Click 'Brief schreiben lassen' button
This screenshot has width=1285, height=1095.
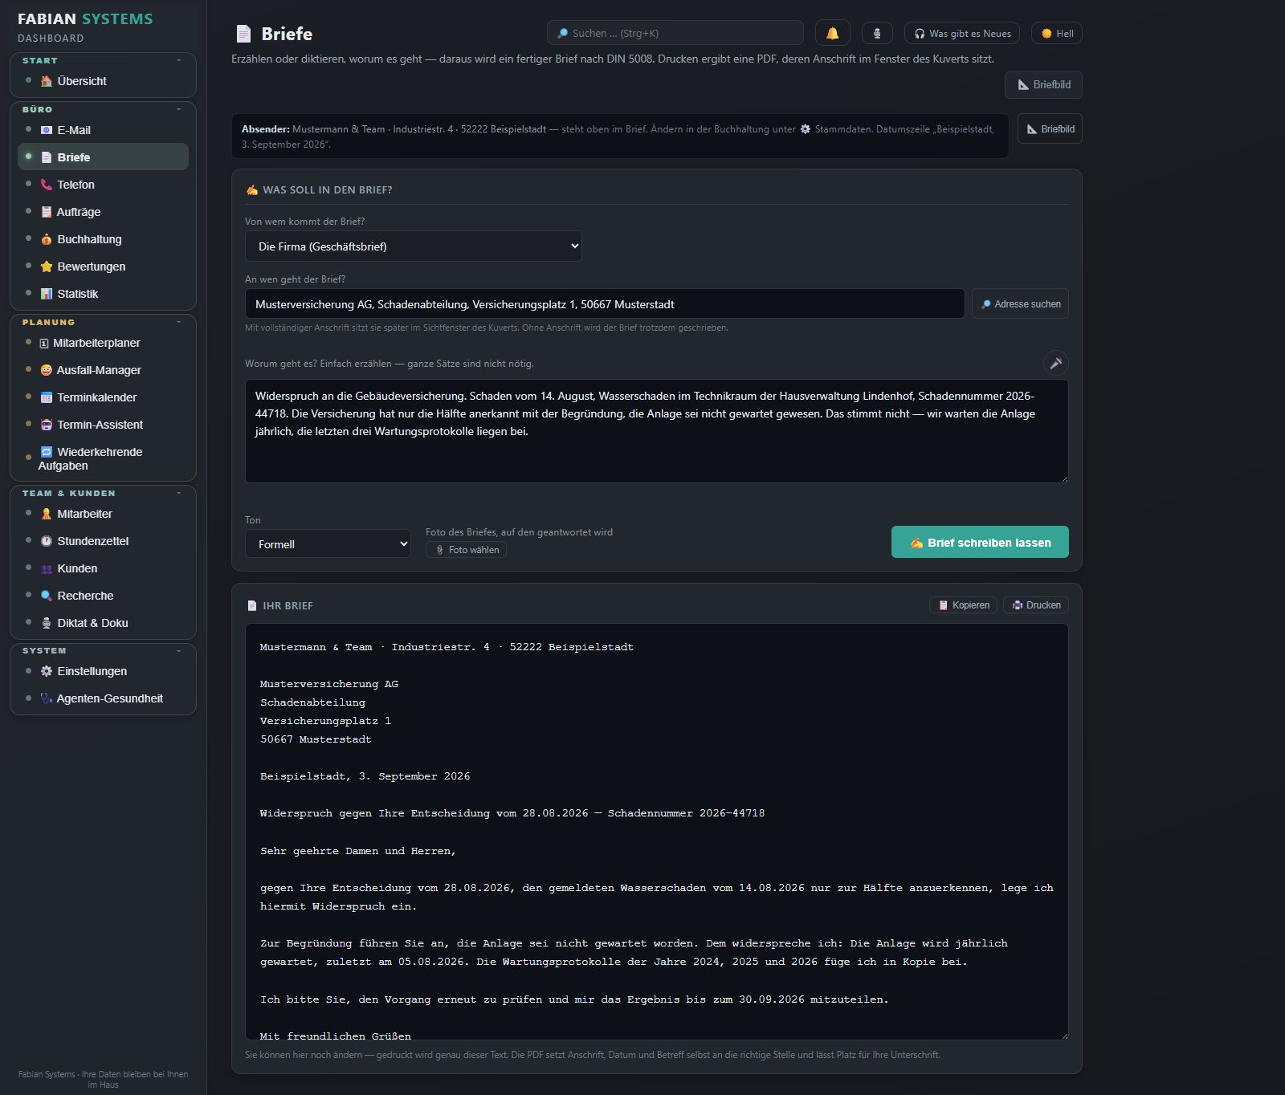click(x=980, y=543)
